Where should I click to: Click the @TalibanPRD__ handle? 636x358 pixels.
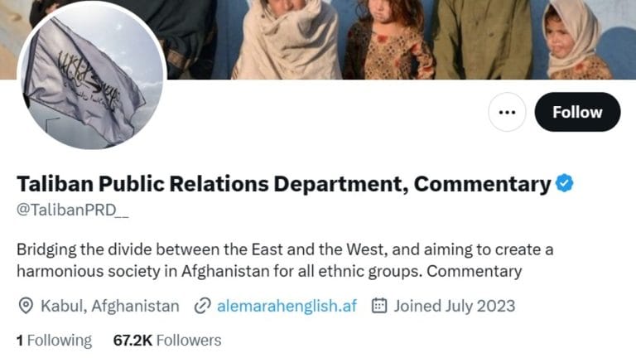pyautogui.click(x=73, y=210)
